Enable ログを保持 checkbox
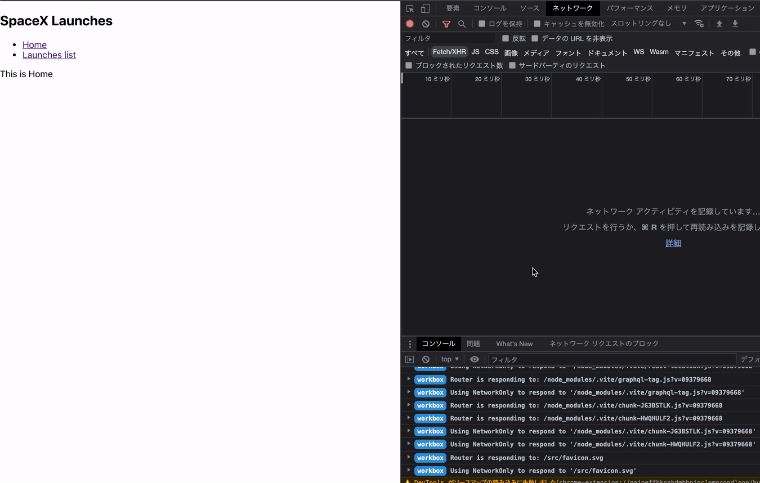The height and width of the screenshot is (483, 760). pyautogui.click(x=482, y=24)
